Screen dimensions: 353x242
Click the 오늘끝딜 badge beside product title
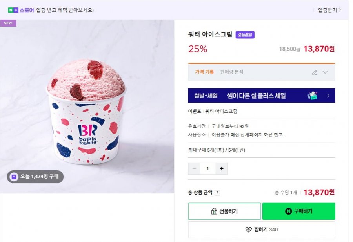click(x=245, y=35)
